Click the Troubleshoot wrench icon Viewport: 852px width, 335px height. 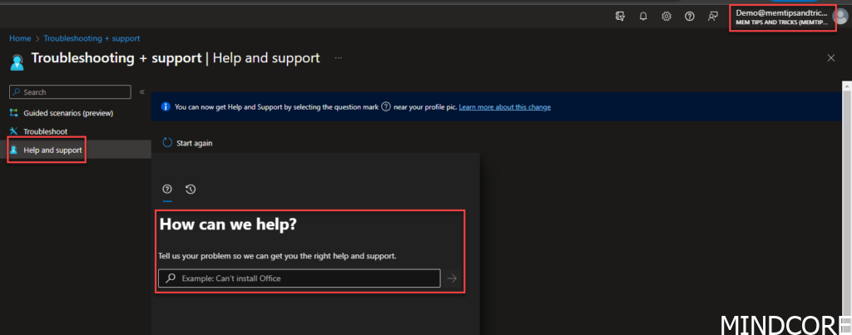14,131
